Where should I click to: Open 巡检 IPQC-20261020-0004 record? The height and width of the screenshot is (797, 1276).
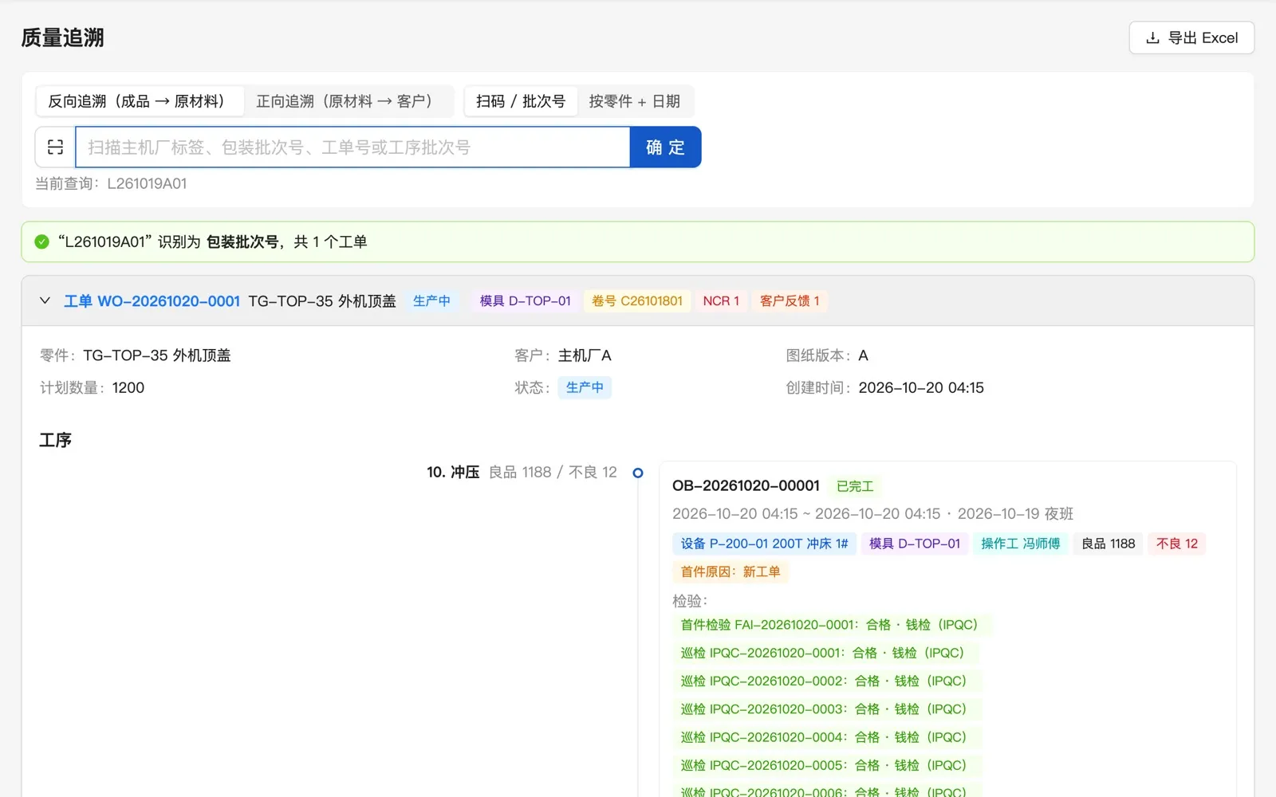tap(826, 737)
